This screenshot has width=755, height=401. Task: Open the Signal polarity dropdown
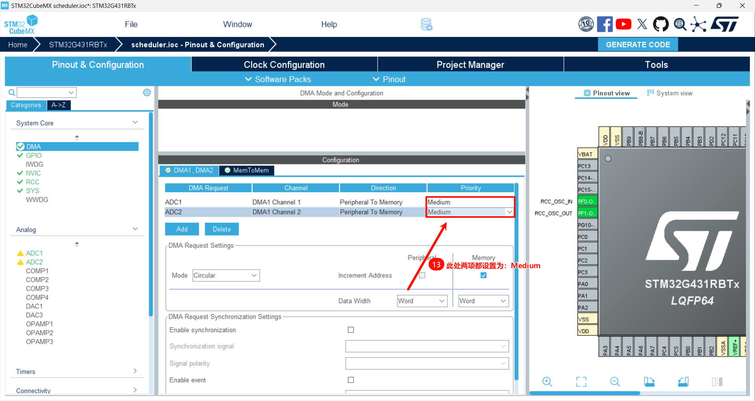click(427, 363)
